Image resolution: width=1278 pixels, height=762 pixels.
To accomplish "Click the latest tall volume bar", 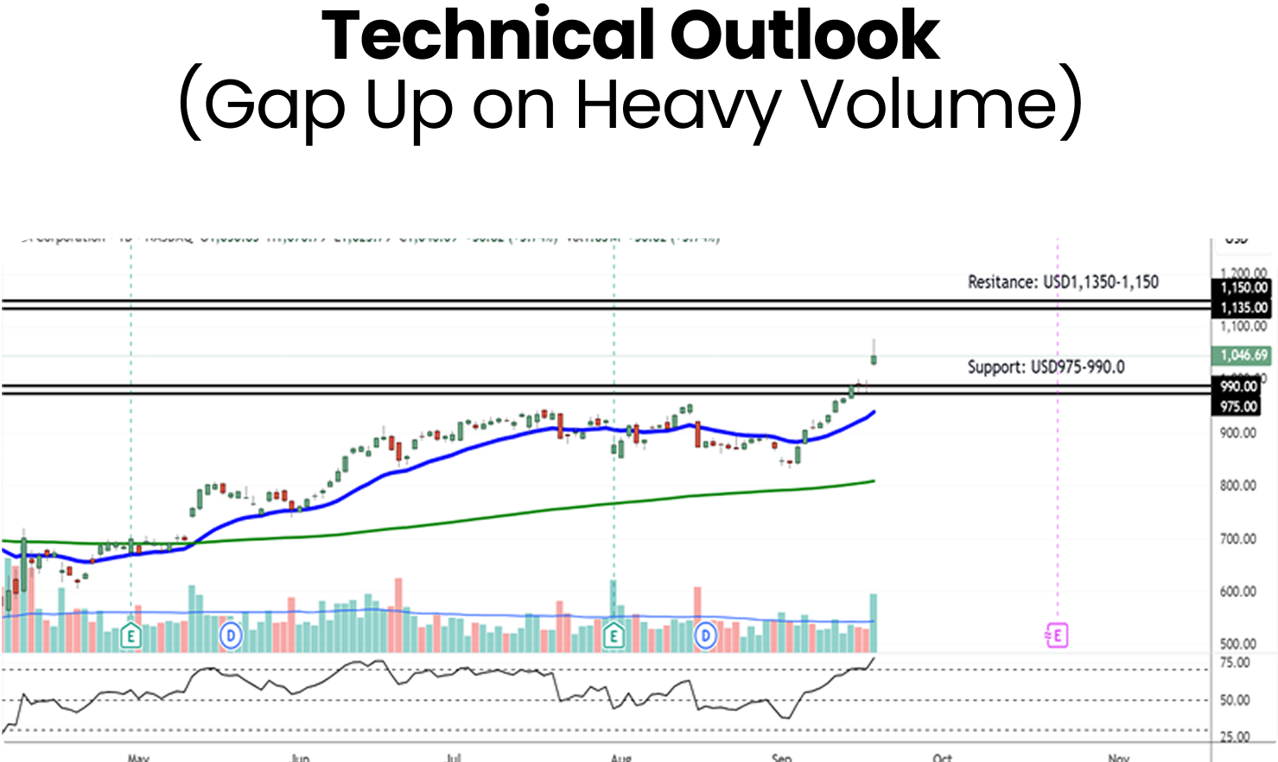I will click(x=874, y=622).
